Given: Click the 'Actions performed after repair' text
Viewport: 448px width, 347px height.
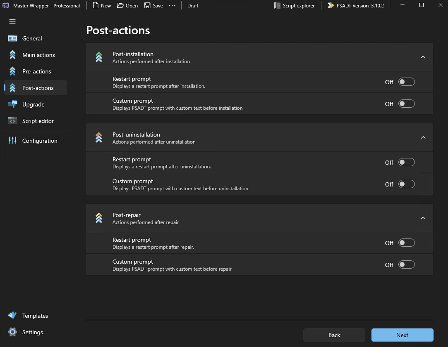Looking at the screenshot, I should click(x=146, y=222).
